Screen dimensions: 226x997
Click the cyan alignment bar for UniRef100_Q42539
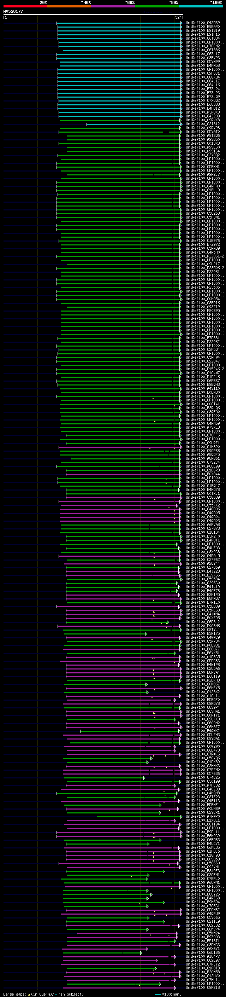120,23
